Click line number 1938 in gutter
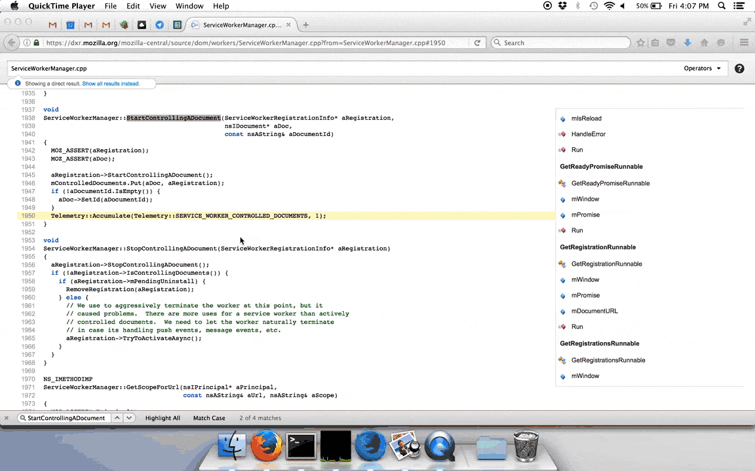The image size is (755, 471). (x=28, y=118)
